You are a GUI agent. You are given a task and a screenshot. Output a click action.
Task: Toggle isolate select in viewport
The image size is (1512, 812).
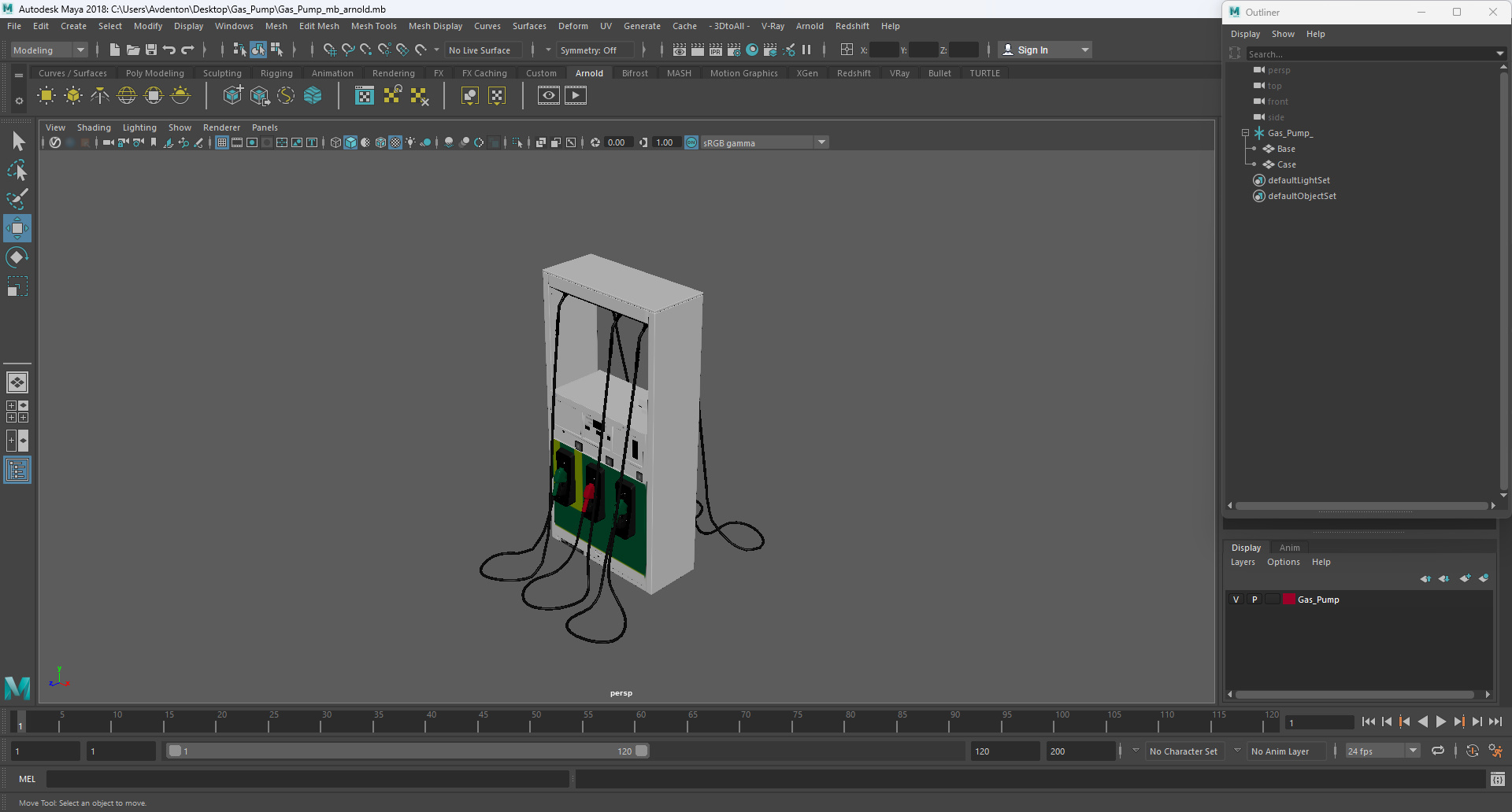[517, 142]
